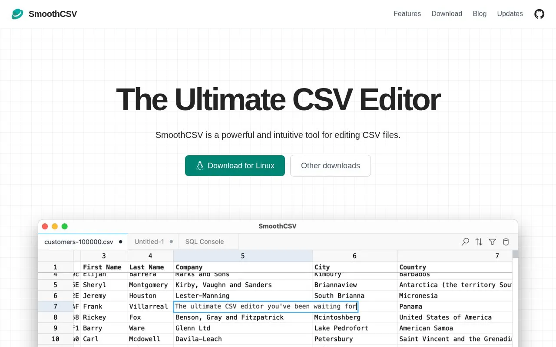Click the unsaved dot on customers-100000.csv tab

pyautogui.click(x=120, y=242)
